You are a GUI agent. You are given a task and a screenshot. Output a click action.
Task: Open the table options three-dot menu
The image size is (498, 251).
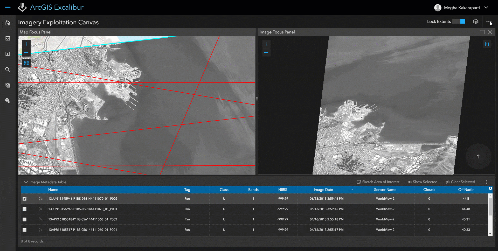click(486, 182)
